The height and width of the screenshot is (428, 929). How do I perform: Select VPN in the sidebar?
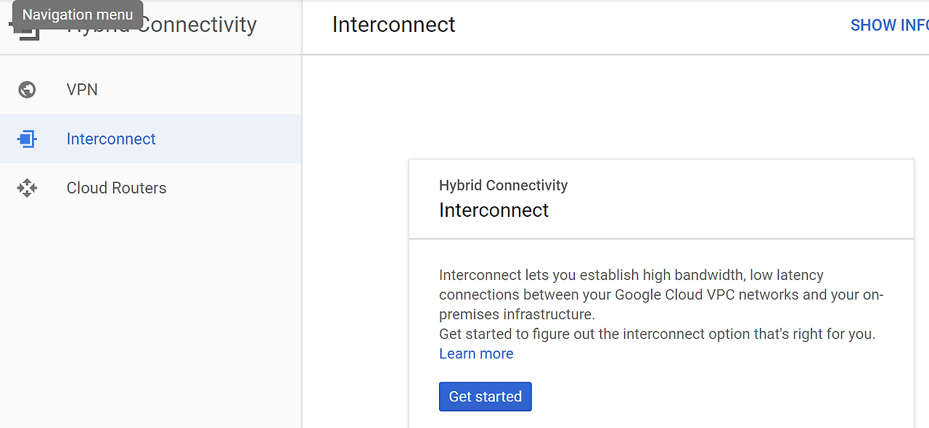tap(82, 89)
